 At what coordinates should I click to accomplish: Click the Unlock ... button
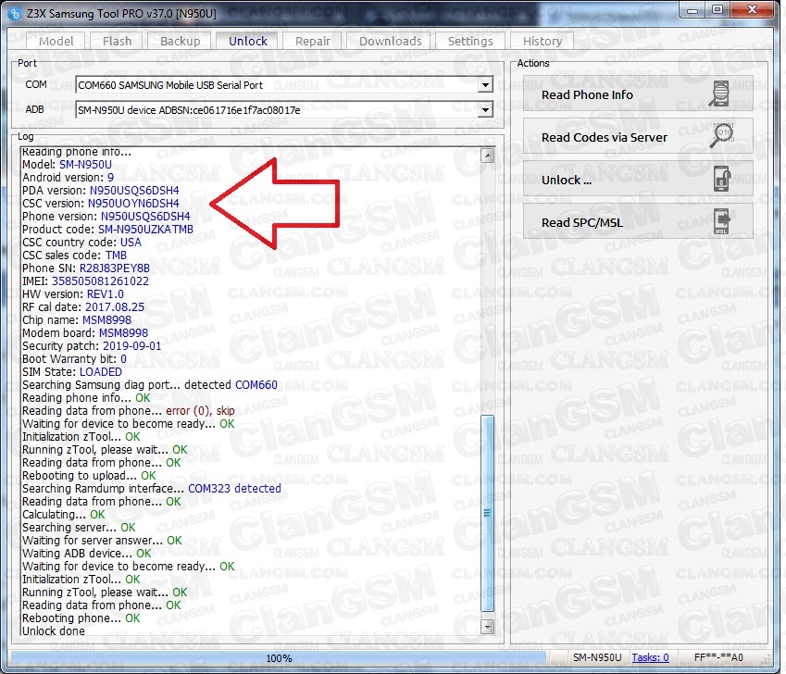pyautogui.click(x=638, y=179)
